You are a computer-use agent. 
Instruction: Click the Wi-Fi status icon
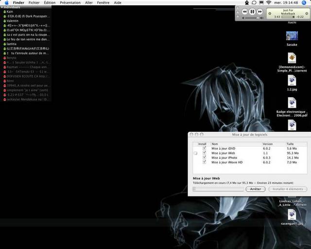click(268, 2)
